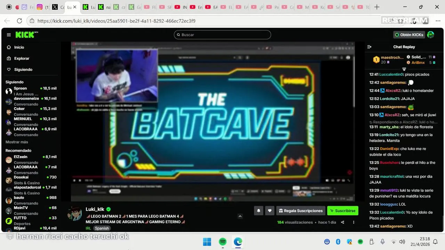
Task: Open the microphone tray icon
Action: pos(382,242)
